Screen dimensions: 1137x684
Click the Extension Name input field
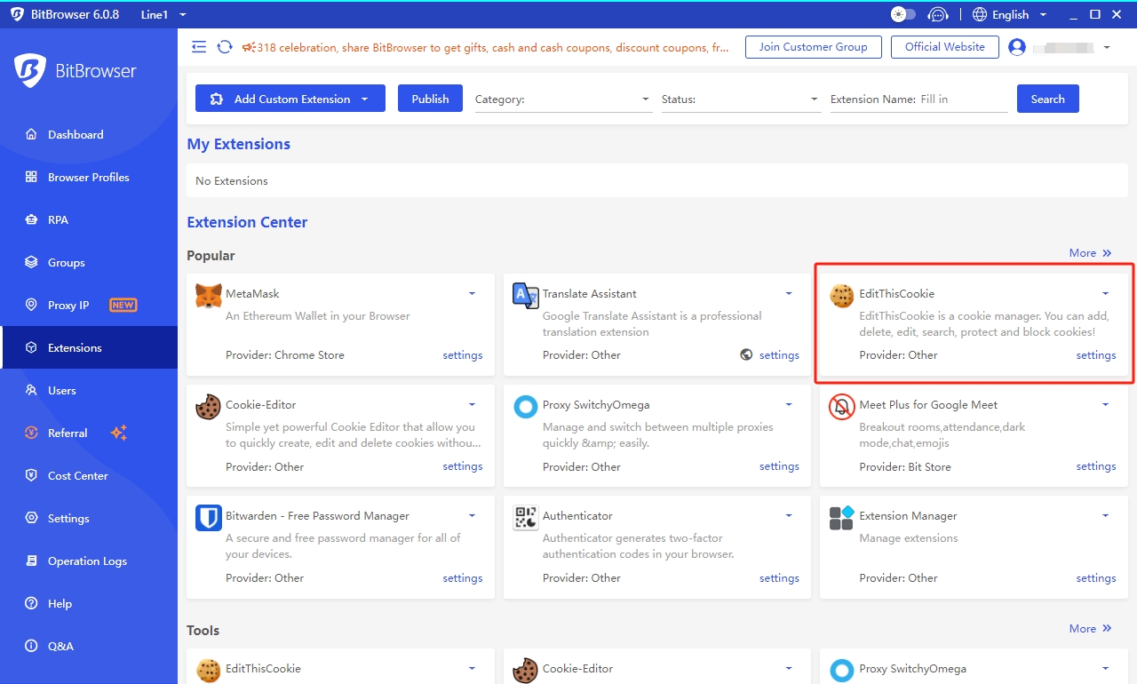tap(963, 99)
